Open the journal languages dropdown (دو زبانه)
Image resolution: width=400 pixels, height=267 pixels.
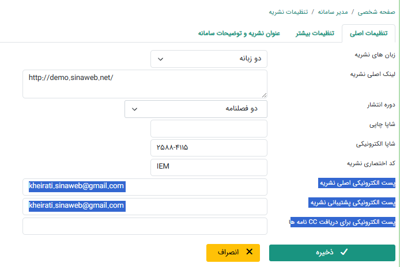[209, 58]
